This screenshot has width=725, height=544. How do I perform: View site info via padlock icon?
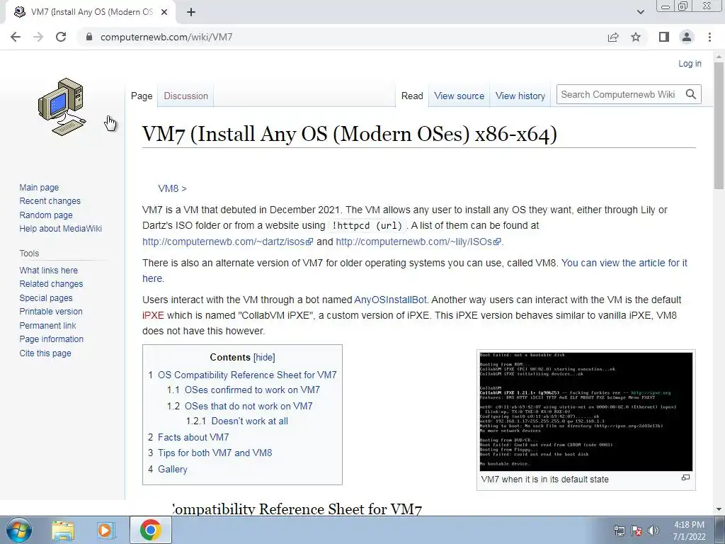coord(89,37)
